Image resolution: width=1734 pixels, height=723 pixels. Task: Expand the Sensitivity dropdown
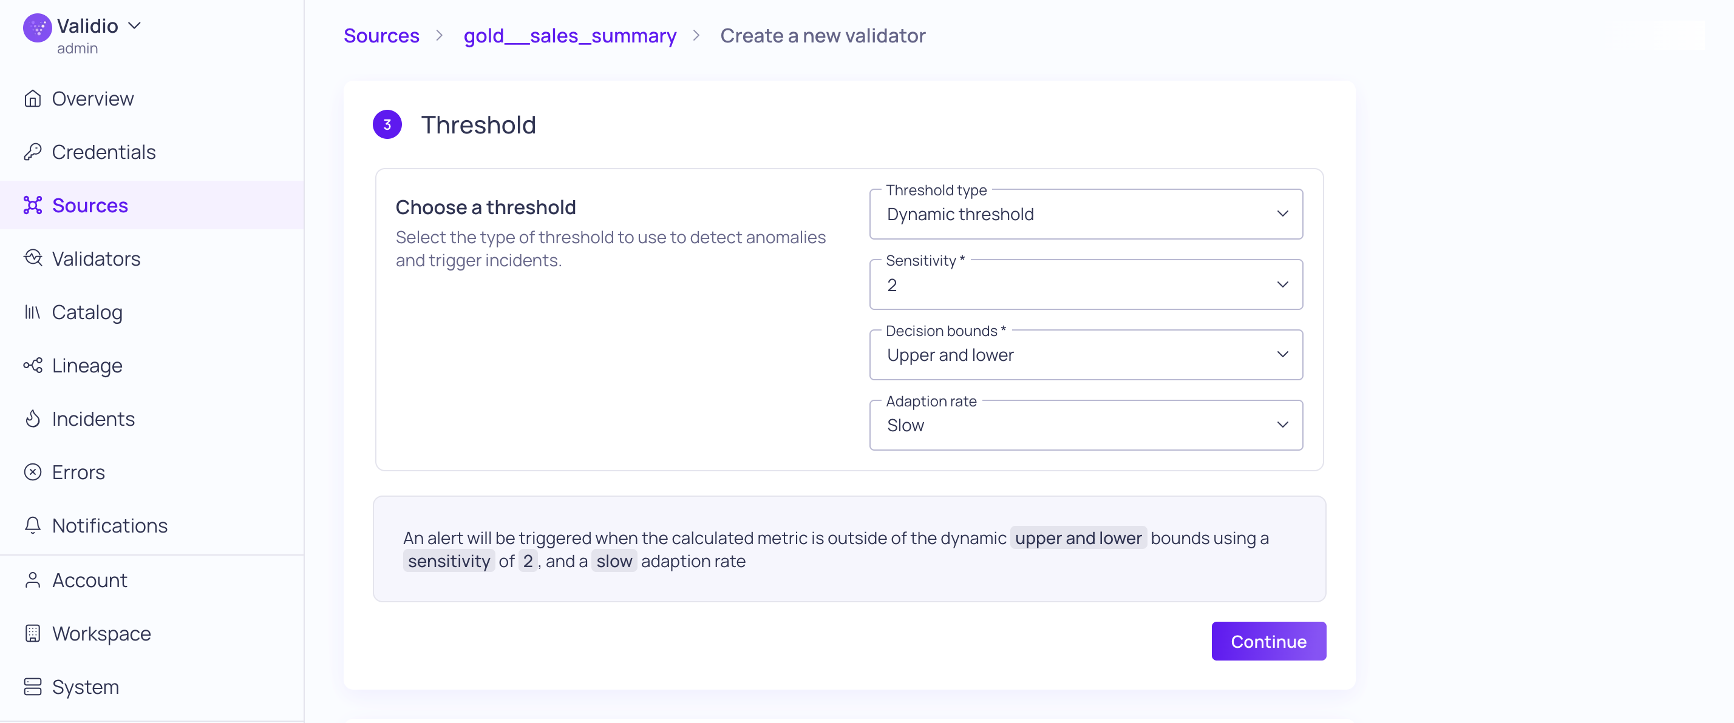tap(1085, 284)
